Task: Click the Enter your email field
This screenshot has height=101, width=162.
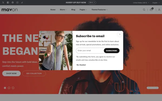Action: pos(90,51)
